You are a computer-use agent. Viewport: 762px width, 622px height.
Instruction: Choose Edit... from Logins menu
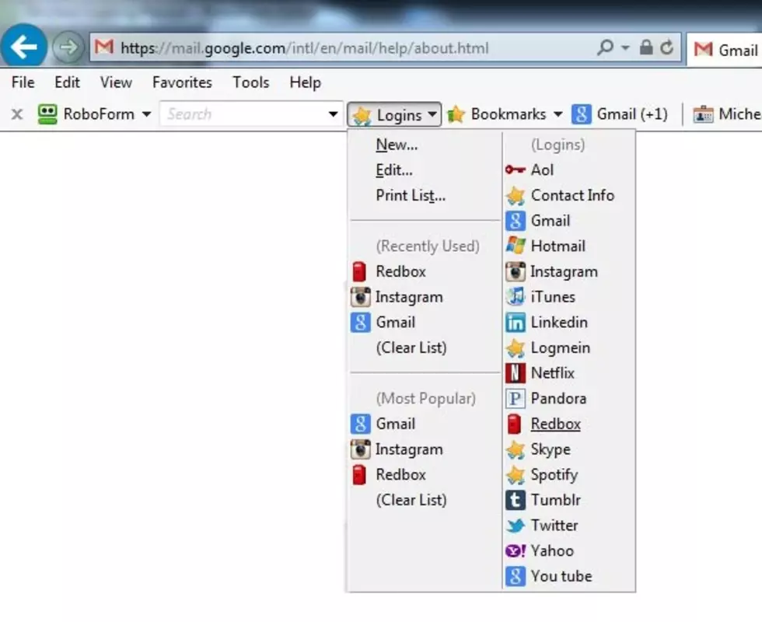pos(394,169)
